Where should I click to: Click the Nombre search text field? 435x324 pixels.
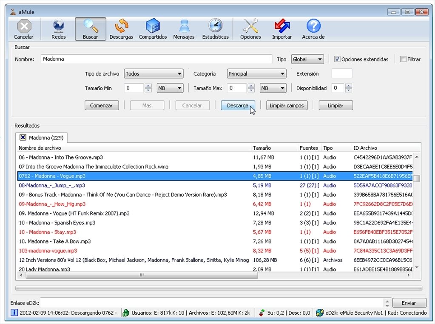(x=156, y=59)
